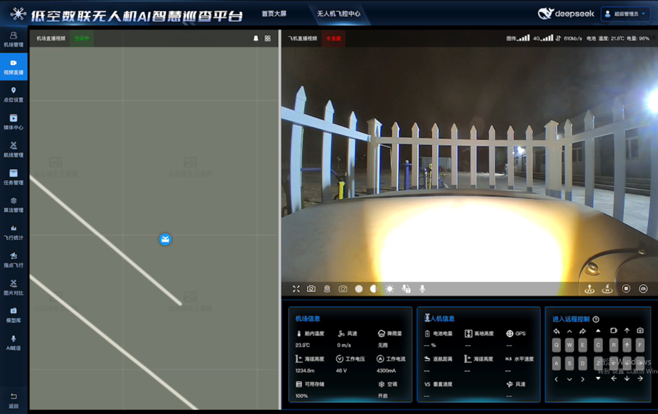This screenshot has width=658, height=414.
Task: Open the 超级管理员 user dropdown
Action: [626, 14]
